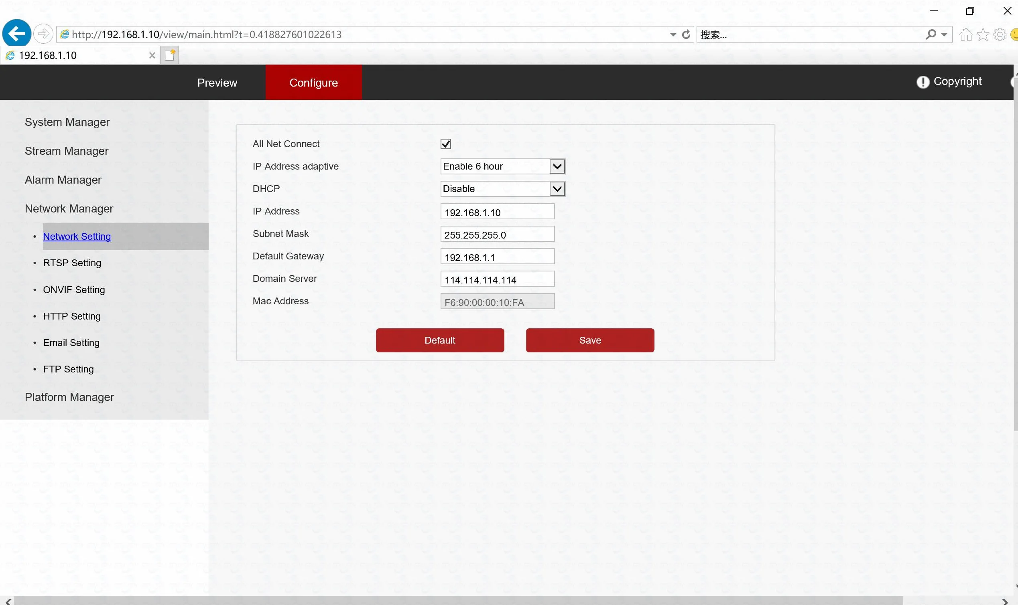
Task: Open ONVIF Setting page
Action: click(x=74, y=290)
